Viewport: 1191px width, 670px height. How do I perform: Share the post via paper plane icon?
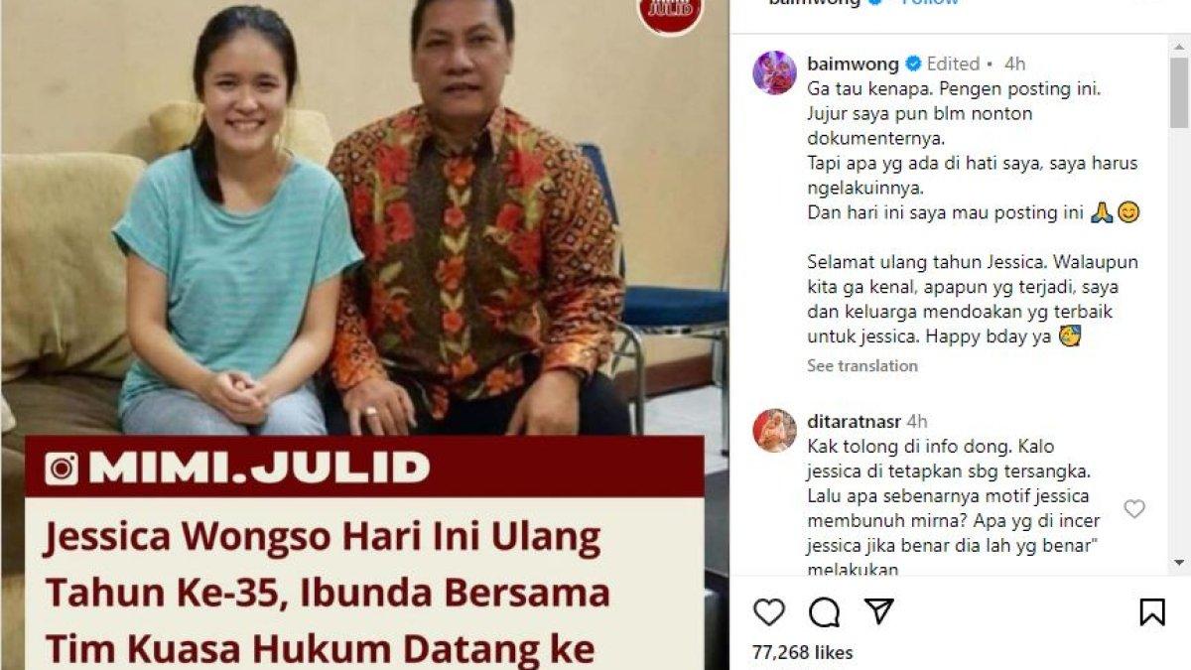pos(878,611)
